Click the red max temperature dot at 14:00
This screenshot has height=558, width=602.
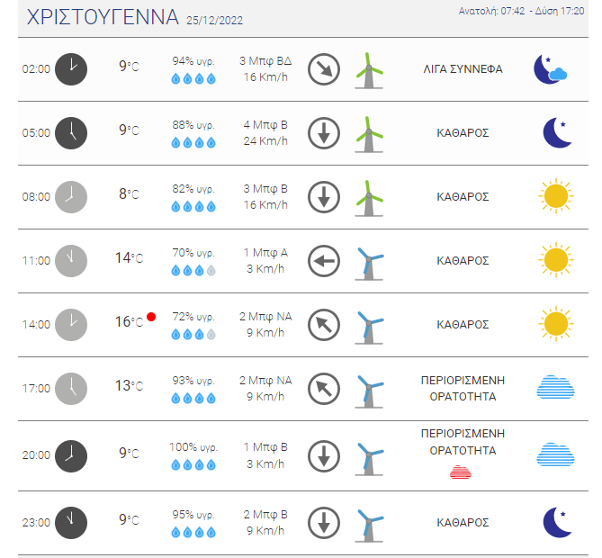pyautogui.click(x=151, y=317)
